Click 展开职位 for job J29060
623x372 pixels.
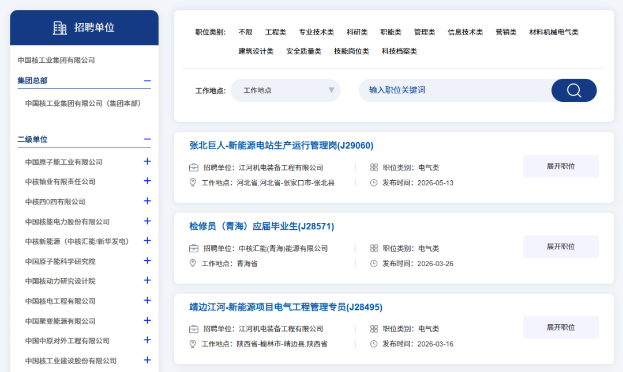coord(561,166)
